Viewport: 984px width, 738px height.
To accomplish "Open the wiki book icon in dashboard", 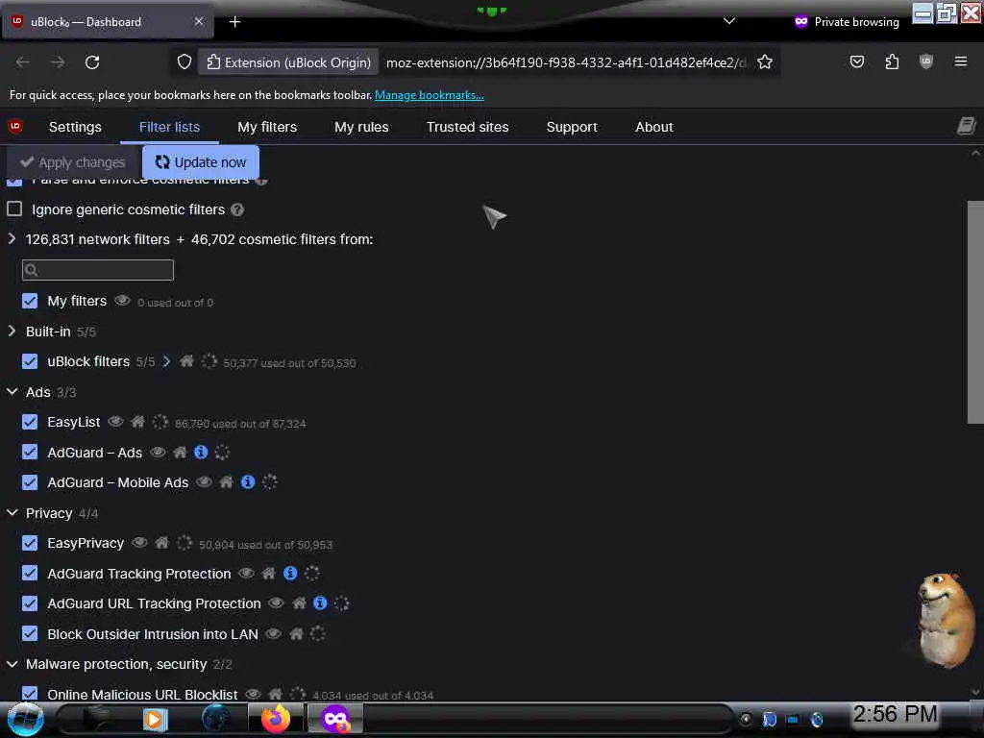I will (x=967, y=126).
